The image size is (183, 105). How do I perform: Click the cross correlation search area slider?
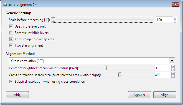click(x=128, y=75)
